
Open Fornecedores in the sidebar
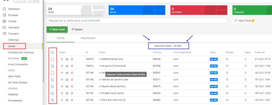(15, 101)
